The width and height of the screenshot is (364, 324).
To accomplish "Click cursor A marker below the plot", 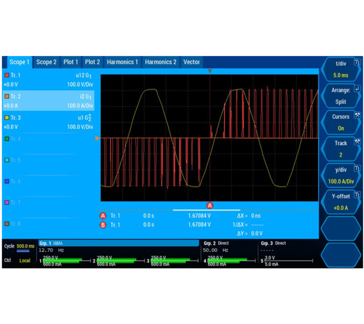I will pyautogui.click(x=210, y=206).
